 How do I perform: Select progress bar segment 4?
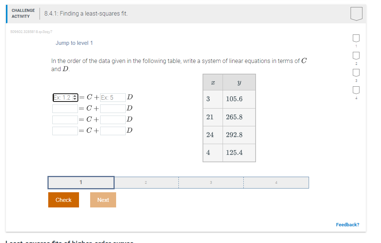tap(276, 182)
